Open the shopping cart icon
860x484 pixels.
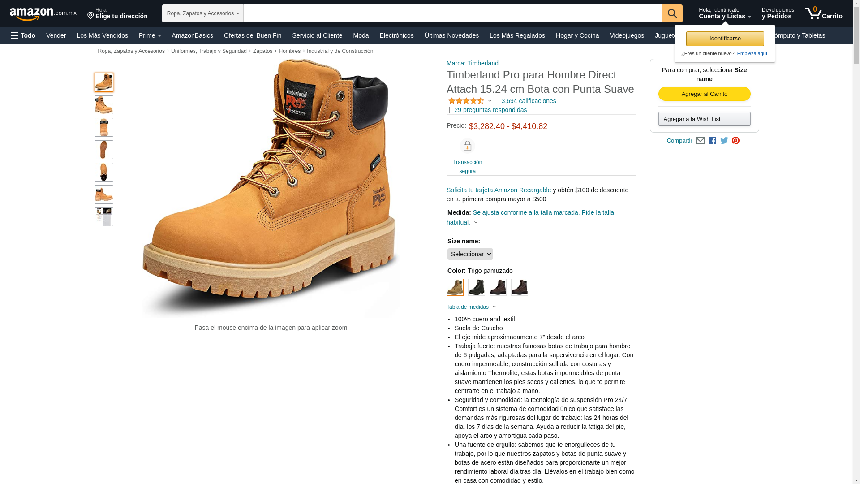pos(823,13)
